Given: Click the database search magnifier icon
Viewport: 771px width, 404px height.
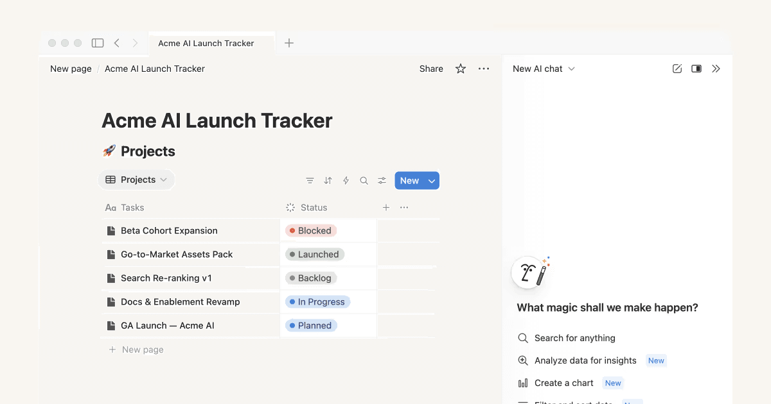Looking at the screenshot, I should [x=364, y=181].
